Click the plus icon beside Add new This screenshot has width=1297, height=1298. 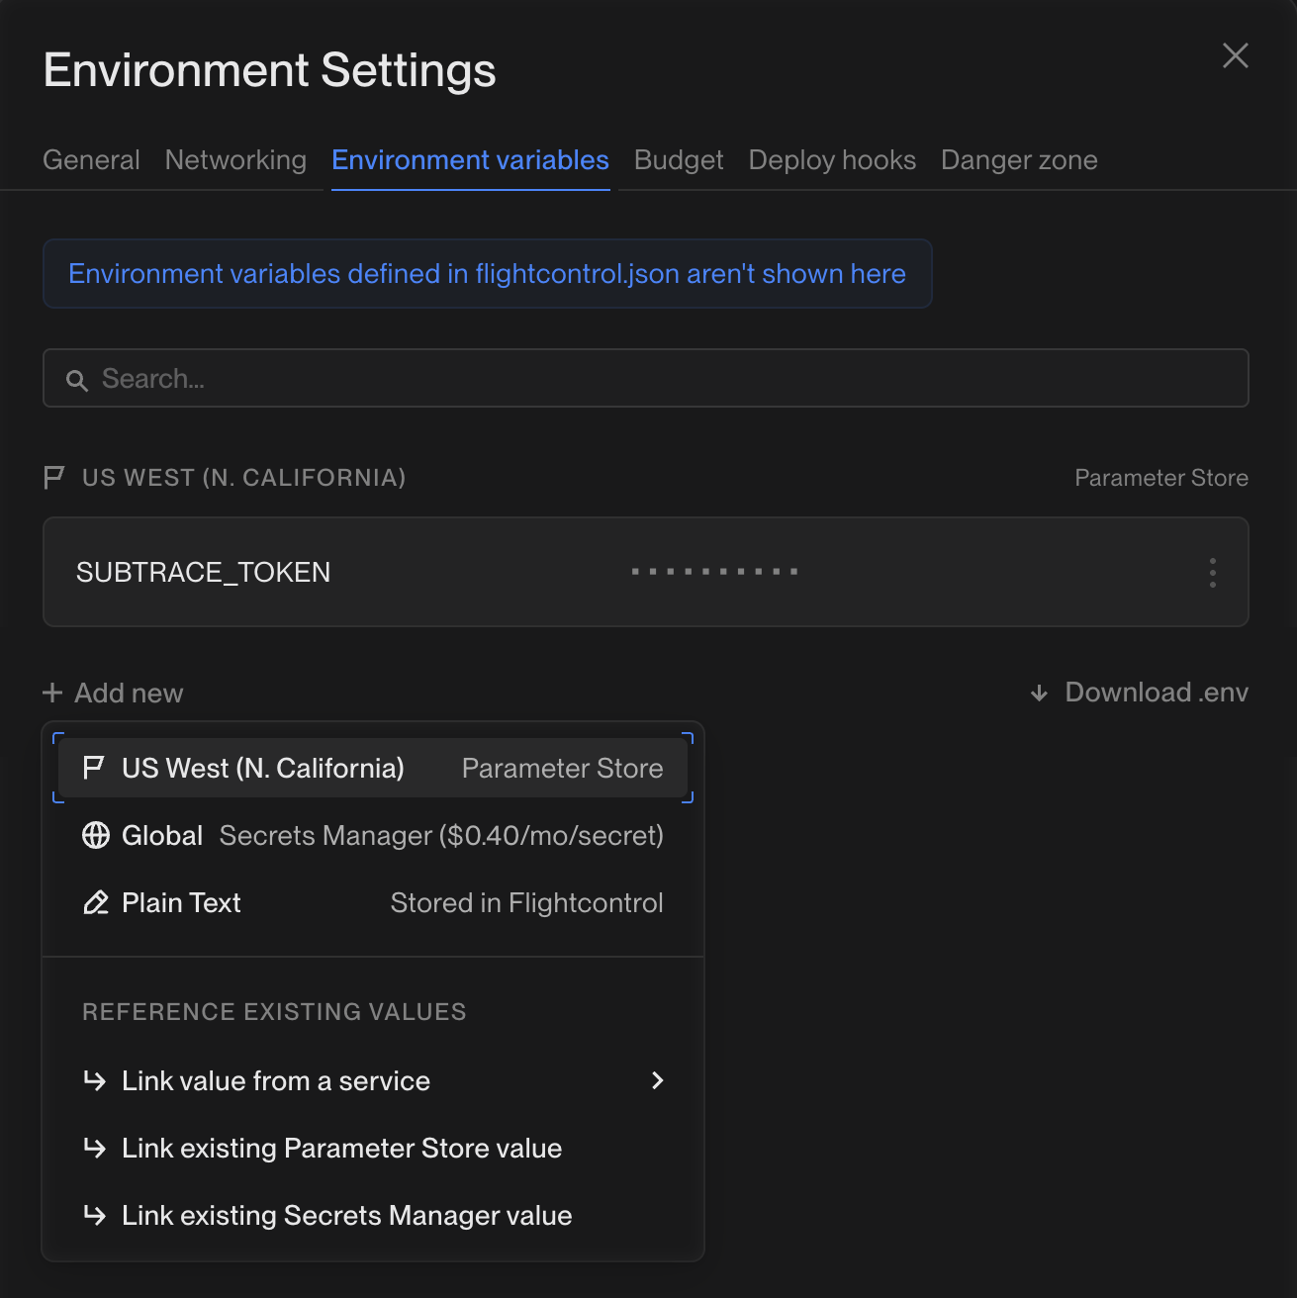click(x=52, y=693)
